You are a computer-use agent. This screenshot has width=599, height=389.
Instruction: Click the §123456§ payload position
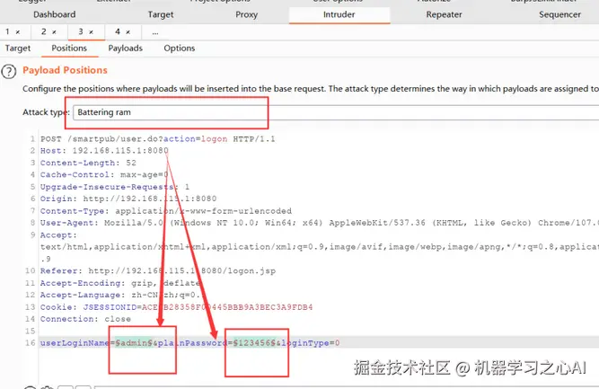254,343
